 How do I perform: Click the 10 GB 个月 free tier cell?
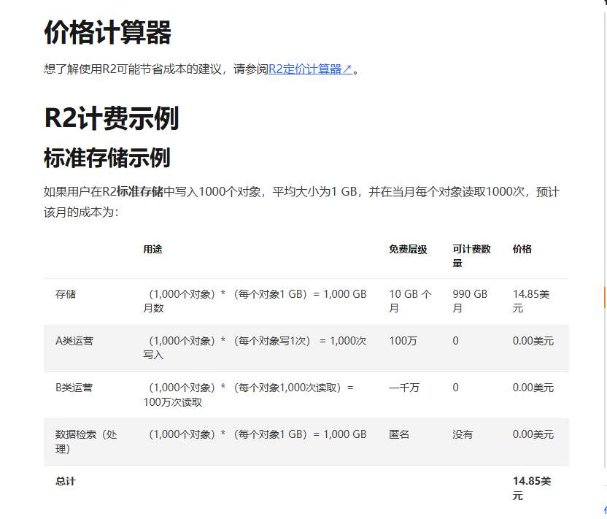[x=410, y=301]
